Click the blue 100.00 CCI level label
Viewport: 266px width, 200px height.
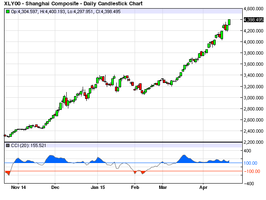pos(250,163)
